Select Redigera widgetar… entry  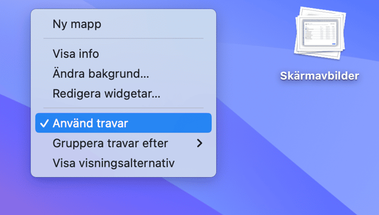tap(123, 93)
